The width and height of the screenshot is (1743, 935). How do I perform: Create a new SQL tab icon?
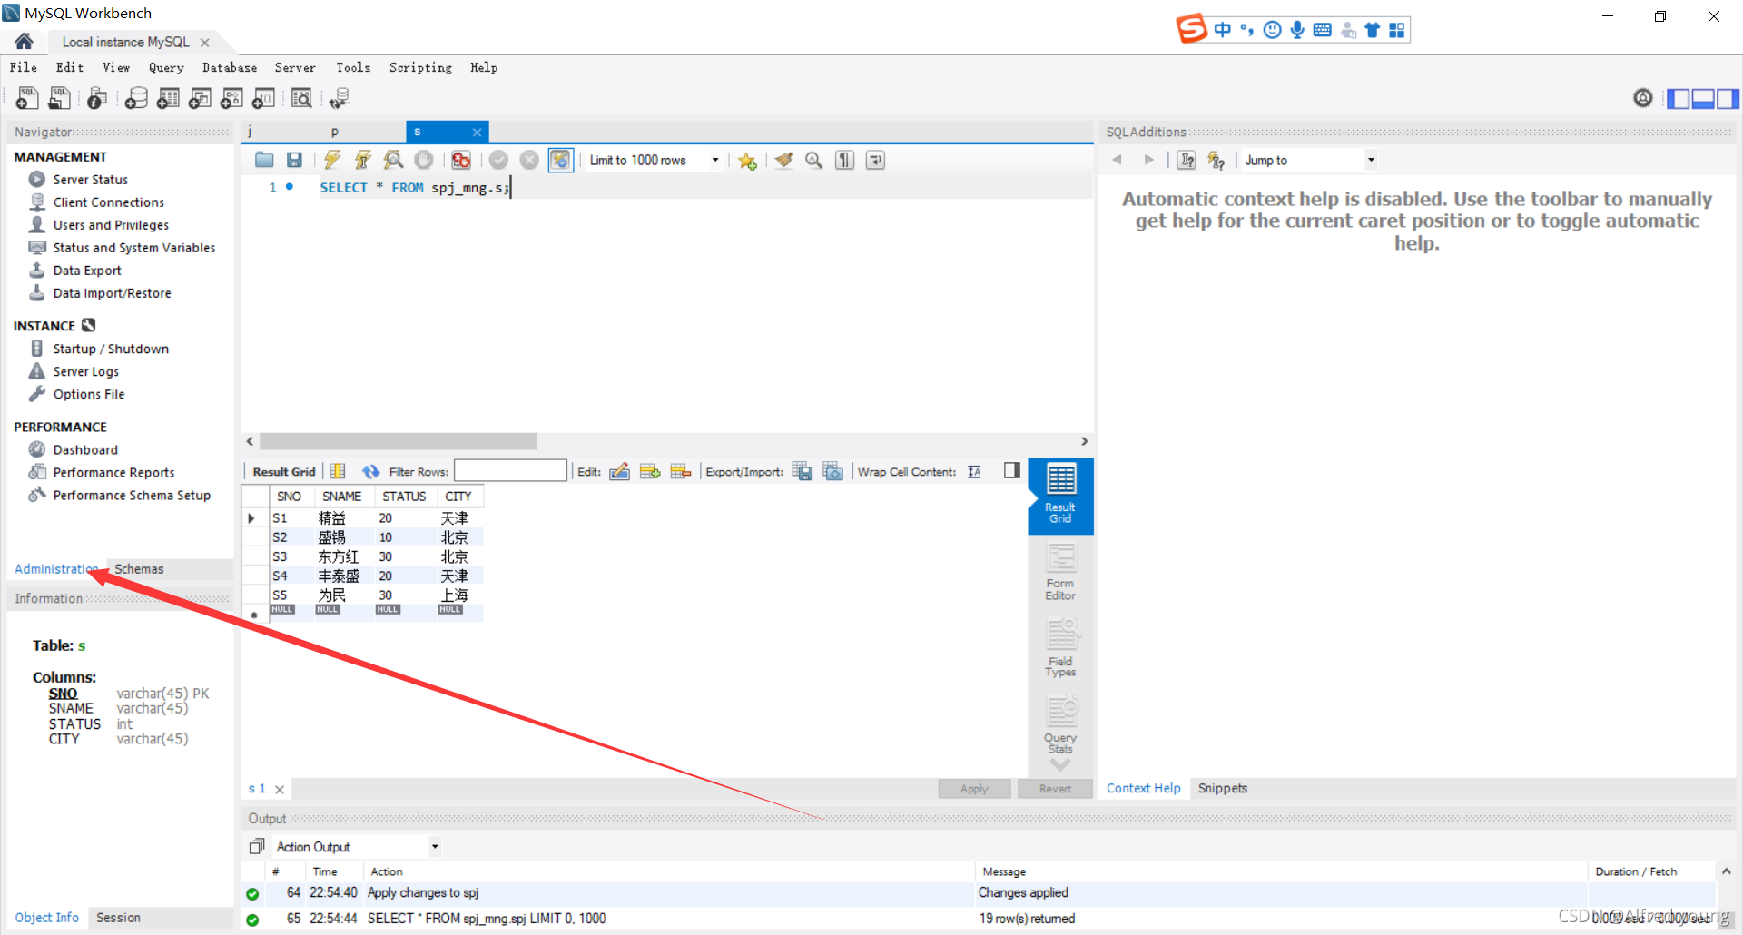(27, 98)
